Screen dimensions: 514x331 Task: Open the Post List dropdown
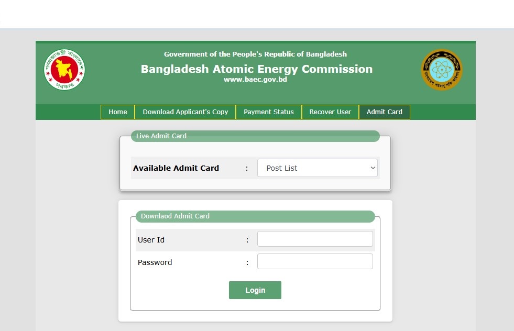[317, 168]
